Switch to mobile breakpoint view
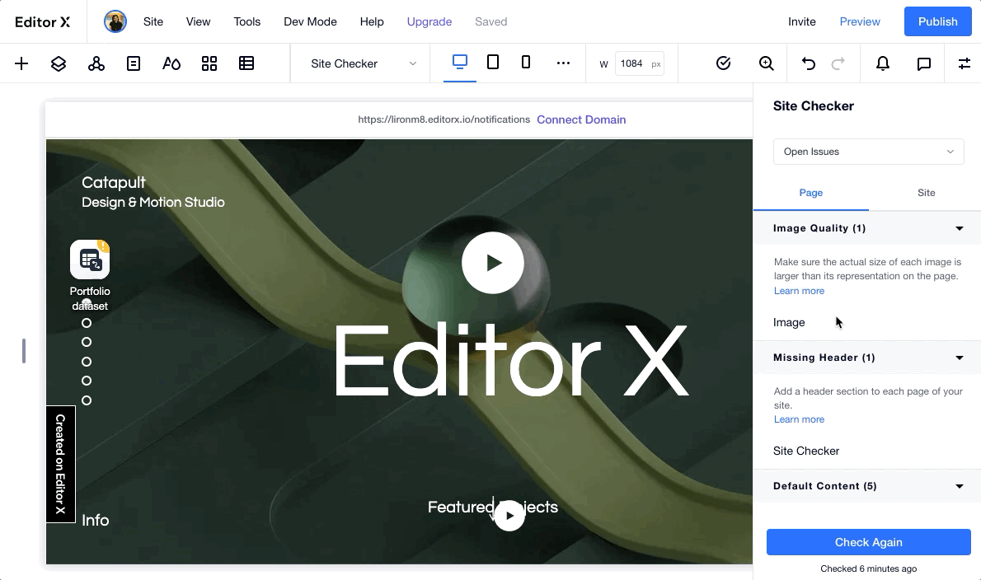 coord(526,62)
